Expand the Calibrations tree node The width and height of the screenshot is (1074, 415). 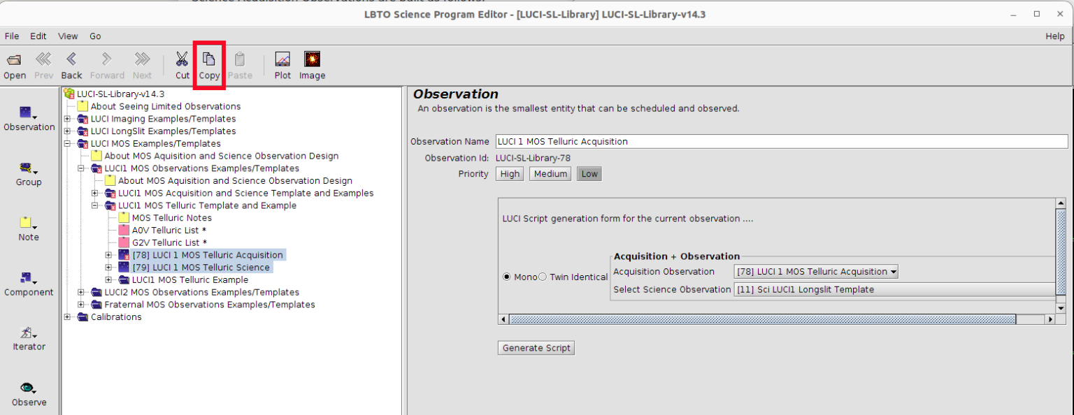[x=68, y=317]
